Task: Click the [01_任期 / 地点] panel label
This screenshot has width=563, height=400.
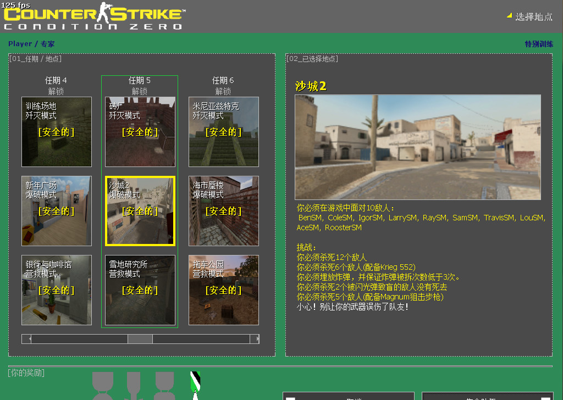Action: 35,59
